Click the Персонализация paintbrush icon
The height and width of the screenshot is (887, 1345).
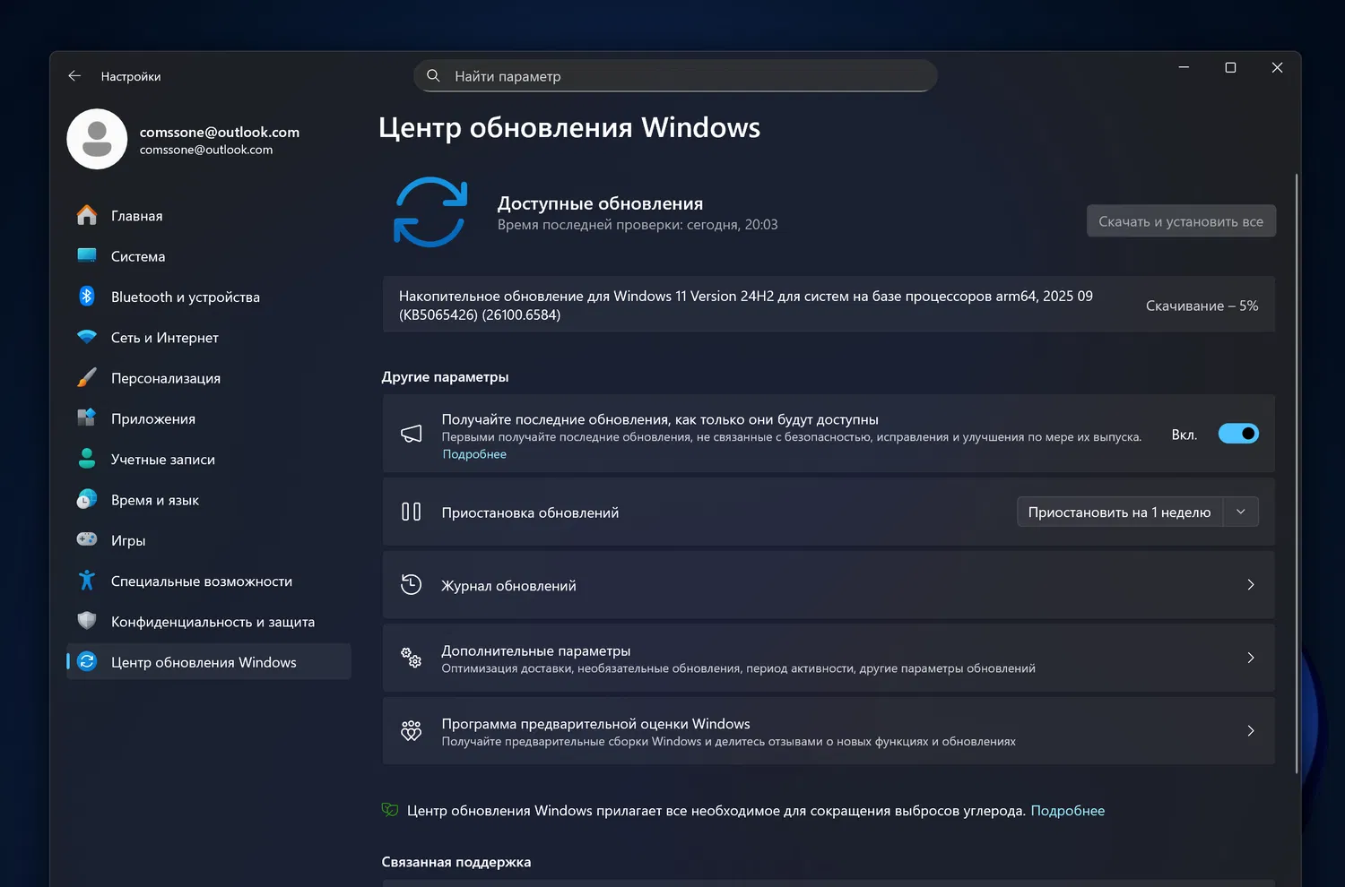(x=87, y=377)
